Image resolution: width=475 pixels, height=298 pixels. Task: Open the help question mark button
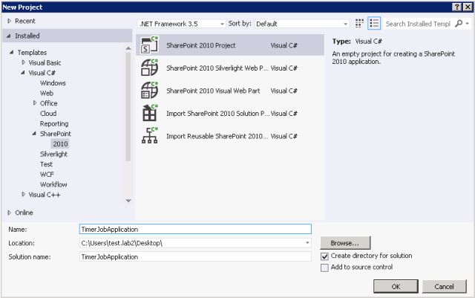point(457,7)
